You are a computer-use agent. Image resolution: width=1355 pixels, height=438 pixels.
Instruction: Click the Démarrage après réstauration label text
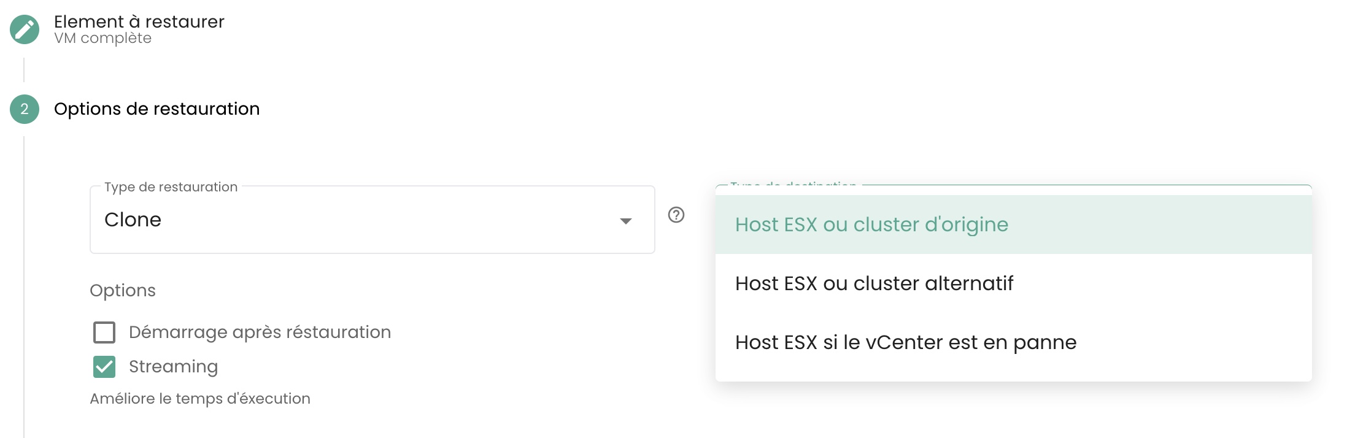tap(260, 332)
